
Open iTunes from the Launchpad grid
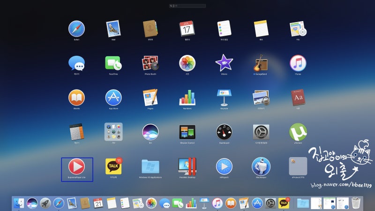(x=298, y=63)
